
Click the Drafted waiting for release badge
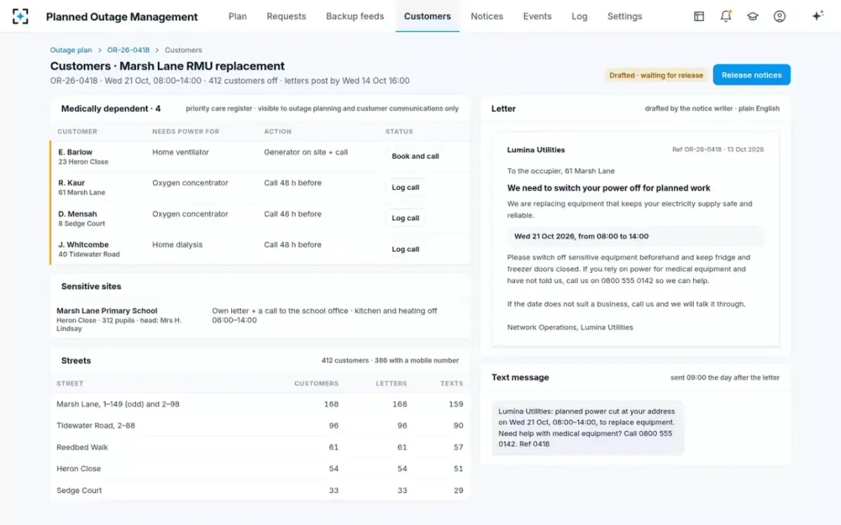(x=656, y=75)
